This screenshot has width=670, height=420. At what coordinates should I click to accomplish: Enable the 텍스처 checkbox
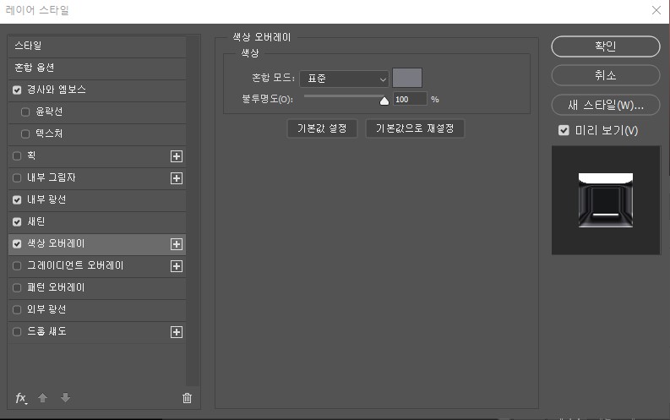(x=25, y=134)
